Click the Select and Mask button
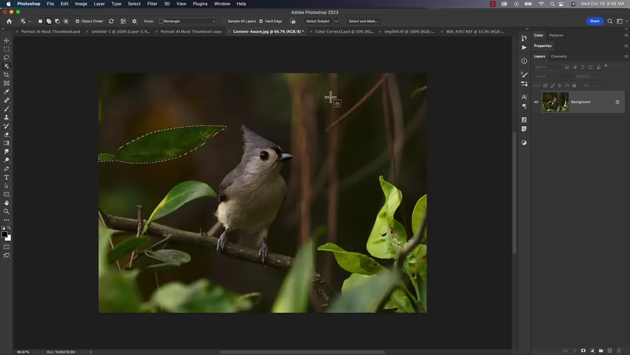The height and width of the screenshot is (355, 630). point(363,22)
